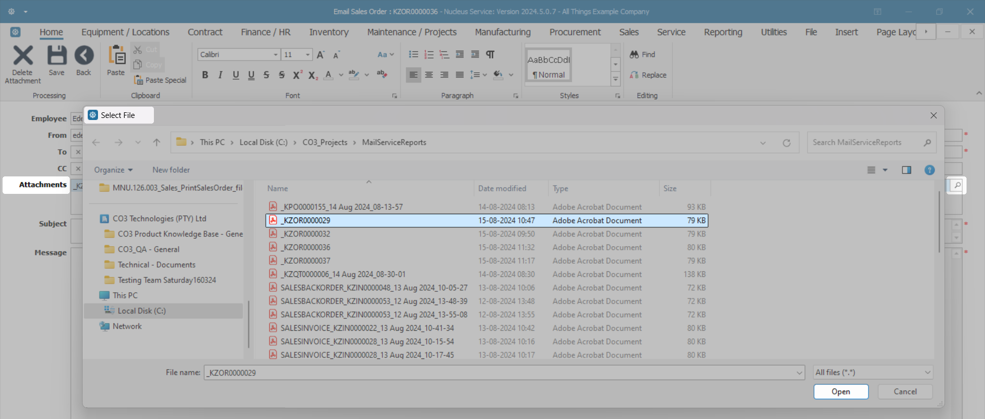Toggle Italic formatting
Viewport: 985px width, 419px height.
(x=220, y=75)
